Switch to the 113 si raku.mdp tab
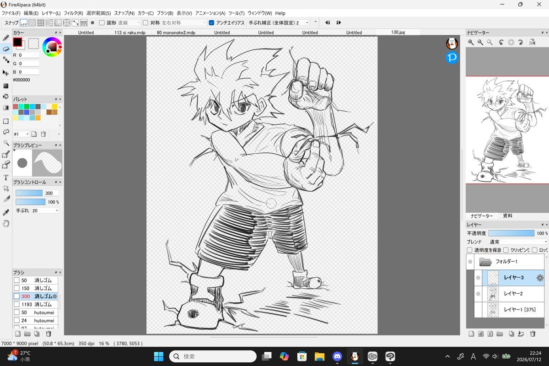Screen dimensions: 549x366 (x=130, y=32)
